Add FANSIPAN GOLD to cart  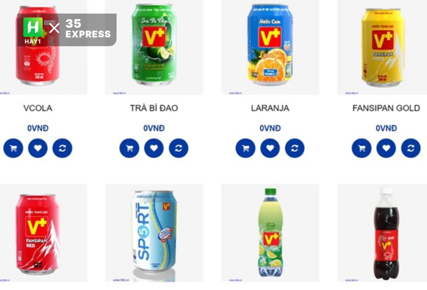[362, 148]
